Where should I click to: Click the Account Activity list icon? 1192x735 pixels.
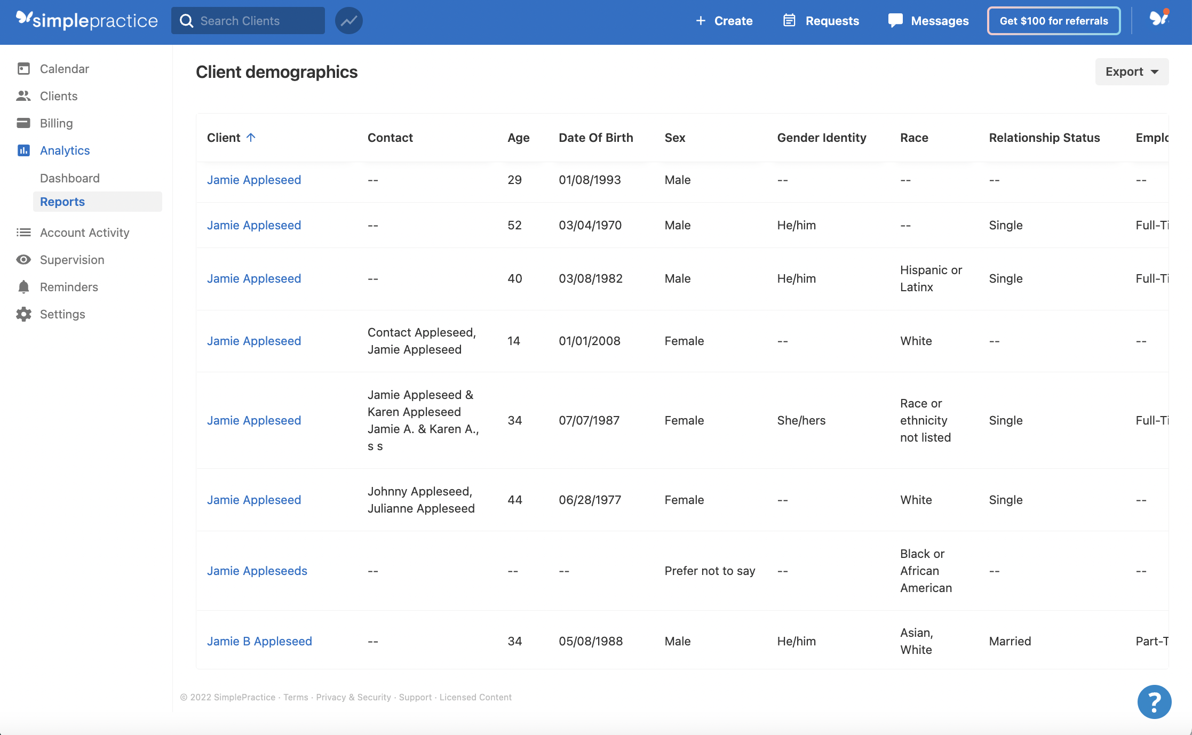click(23, 233)
